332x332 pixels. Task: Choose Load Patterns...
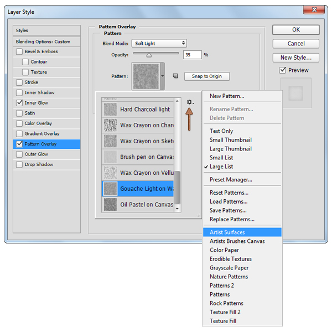click(242, 201)
